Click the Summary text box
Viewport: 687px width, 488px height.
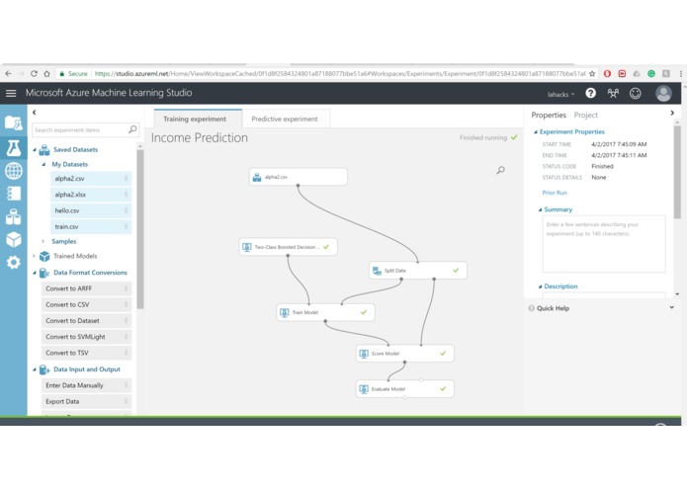604,244
